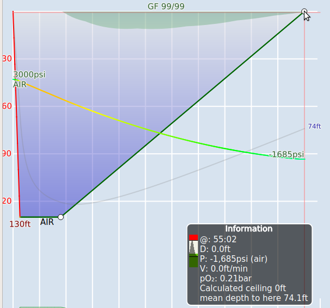Click the 'Calculated ceiling 0ft' line
330x308 pixels.
click(243, 288)
